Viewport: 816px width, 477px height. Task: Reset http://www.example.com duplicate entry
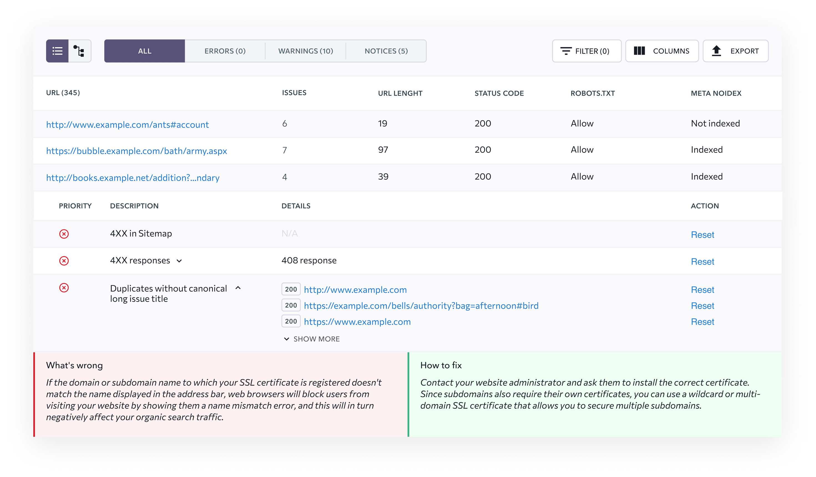[x=702, y=289]
